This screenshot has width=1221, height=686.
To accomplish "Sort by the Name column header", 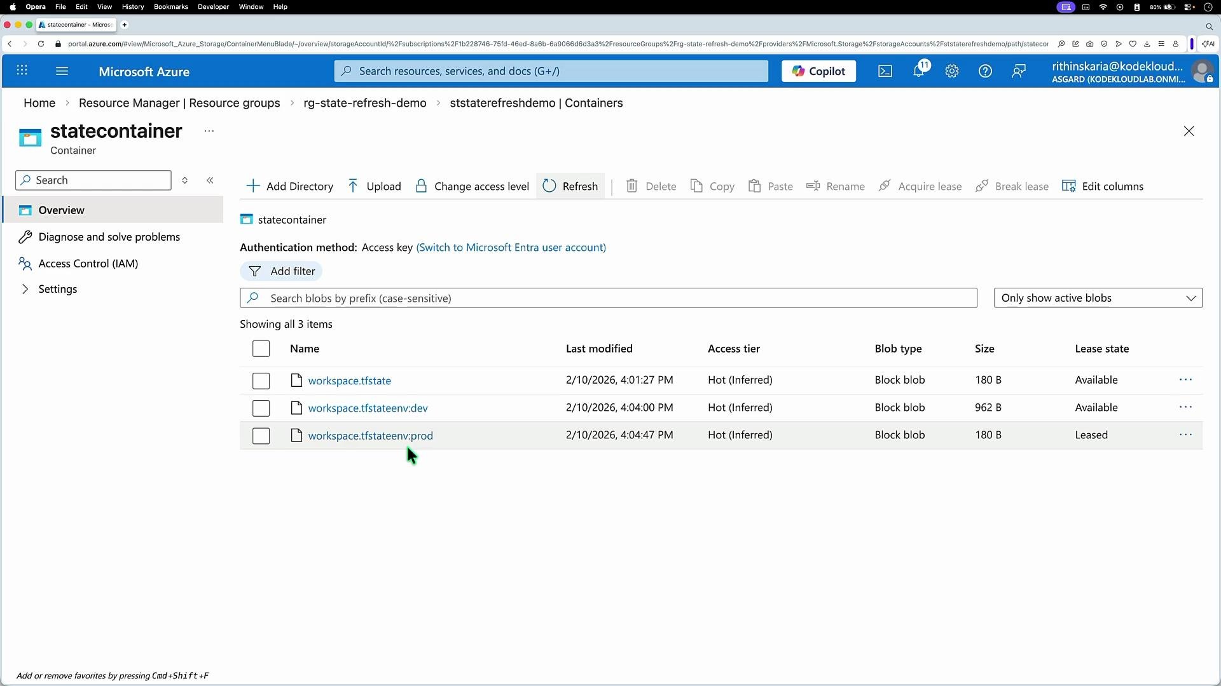I will pos(305,349).
